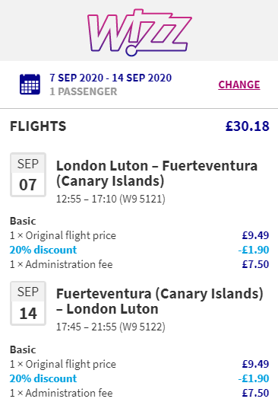
Task: Click the FLIGHTS section heading
Action: pos(38,126)
